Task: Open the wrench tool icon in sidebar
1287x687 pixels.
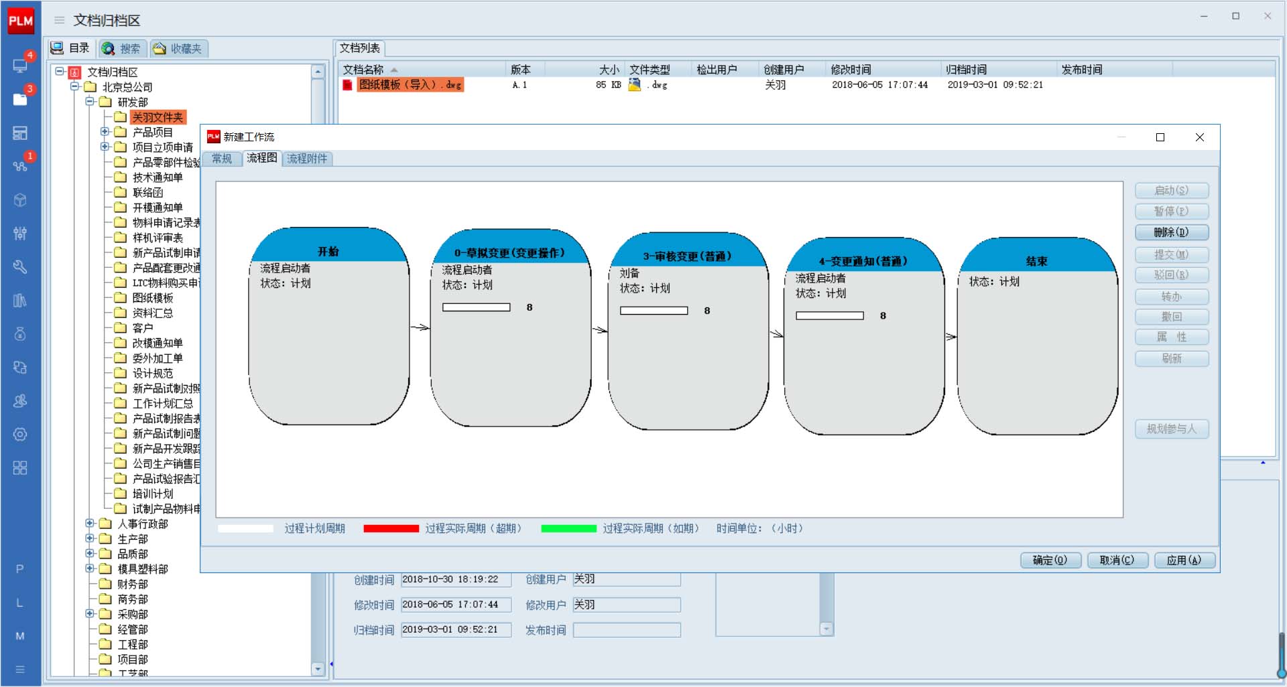Action: tap(20, 266)
